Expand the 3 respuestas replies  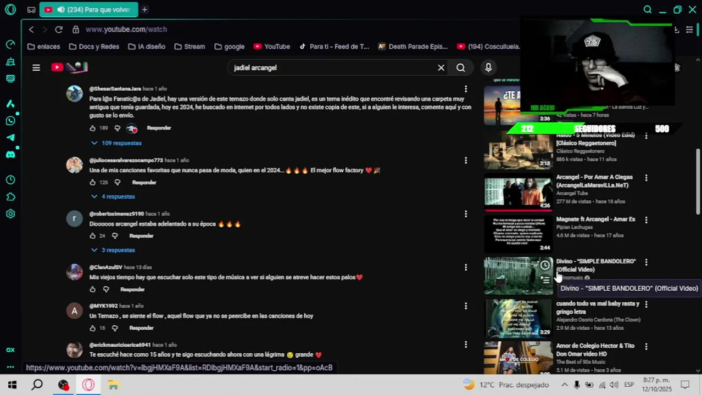tap(113, 250)
